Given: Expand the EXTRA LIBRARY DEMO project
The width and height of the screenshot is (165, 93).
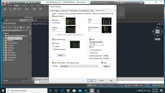Looking at the screenshot, I should tap(4, 38).
